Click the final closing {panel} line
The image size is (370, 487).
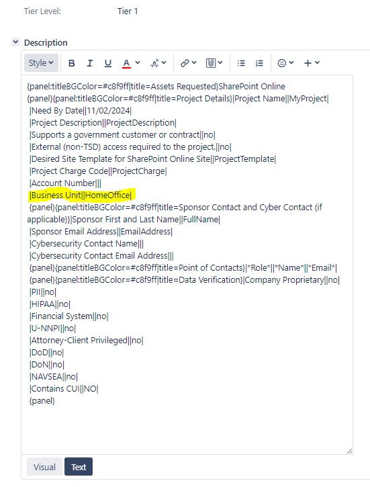pyautogui.click(x=42, y=401)
